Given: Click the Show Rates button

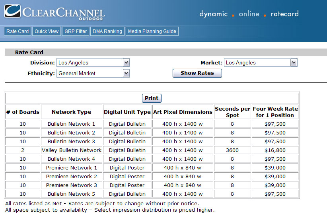Looking at the screenshot, I should [197, 73].
